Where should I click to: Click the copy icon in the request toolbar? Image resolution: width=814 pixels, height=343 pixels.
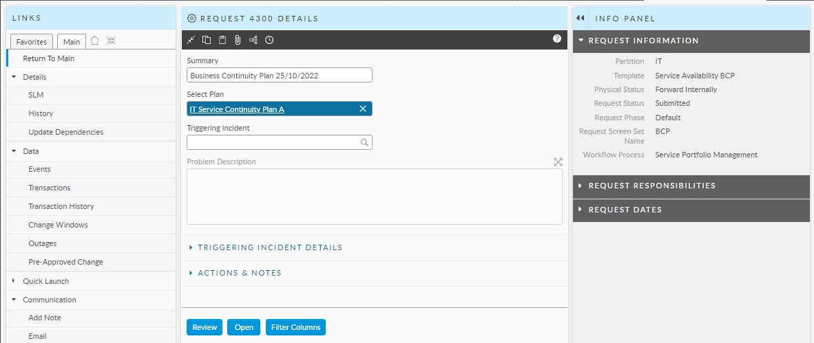207,40
